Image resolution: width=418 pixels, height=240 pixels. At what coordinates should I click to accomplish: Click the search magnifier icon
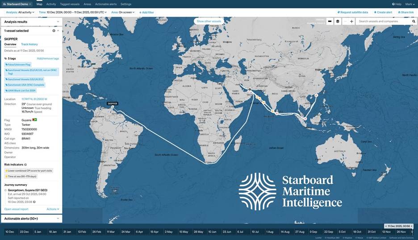point(414,21)
